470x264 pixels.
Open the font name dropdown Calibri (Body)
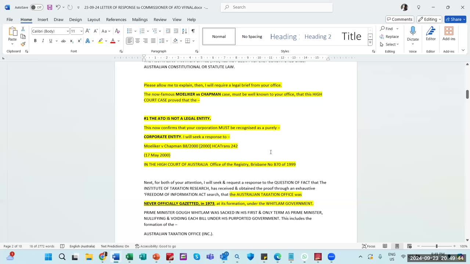[68, 31]
